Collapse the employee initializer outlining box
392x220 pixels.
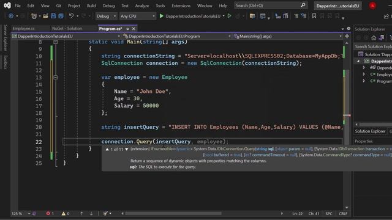click(56, 78)
